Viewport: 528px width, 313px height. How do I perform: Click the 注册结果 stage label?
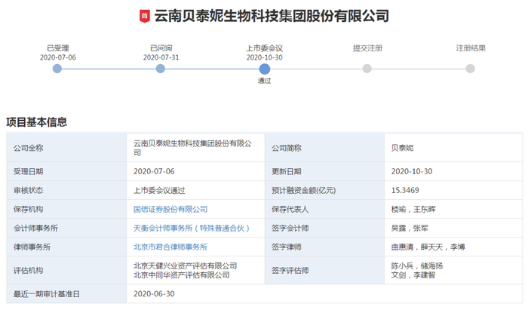coord(471,48)
